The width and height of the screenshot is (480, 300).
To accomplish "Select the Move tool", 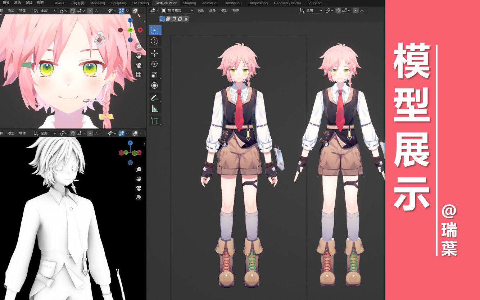I will pyautogui.click(x=155, y=53).
